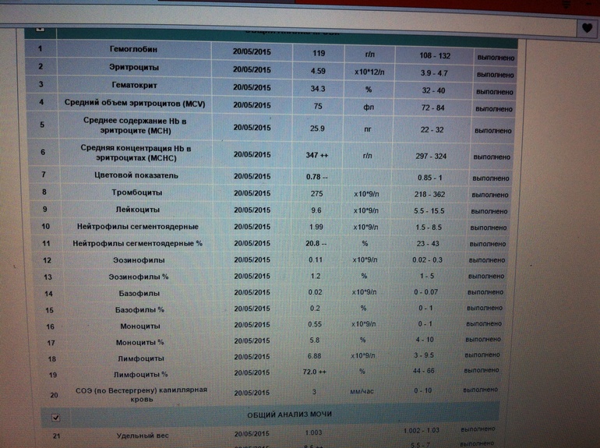Click the Эритроциты test name
This screenshot has height=448, width=600.
point(133,68)
